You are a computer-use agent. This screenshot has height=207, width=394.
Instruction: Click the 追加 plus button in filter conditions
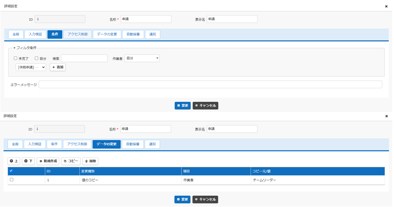pos(57,67)
